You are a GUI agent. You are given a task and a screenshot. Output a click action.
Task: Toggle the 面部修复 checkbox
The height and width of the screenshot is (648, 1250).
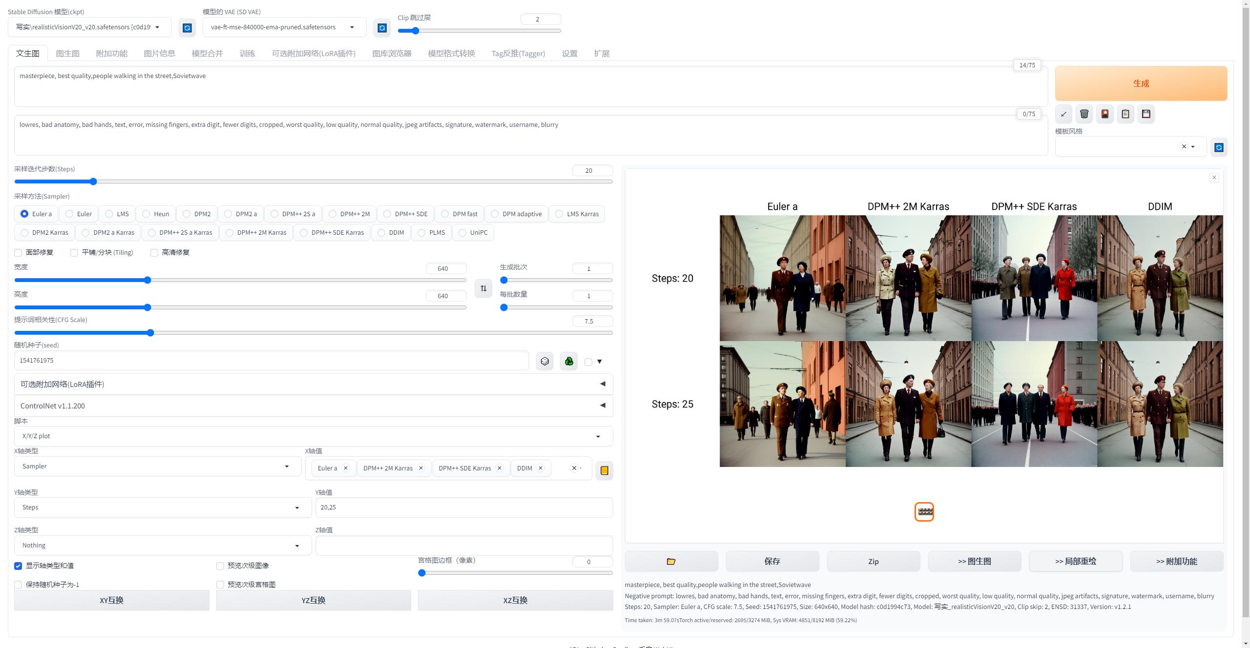[18, 252]
